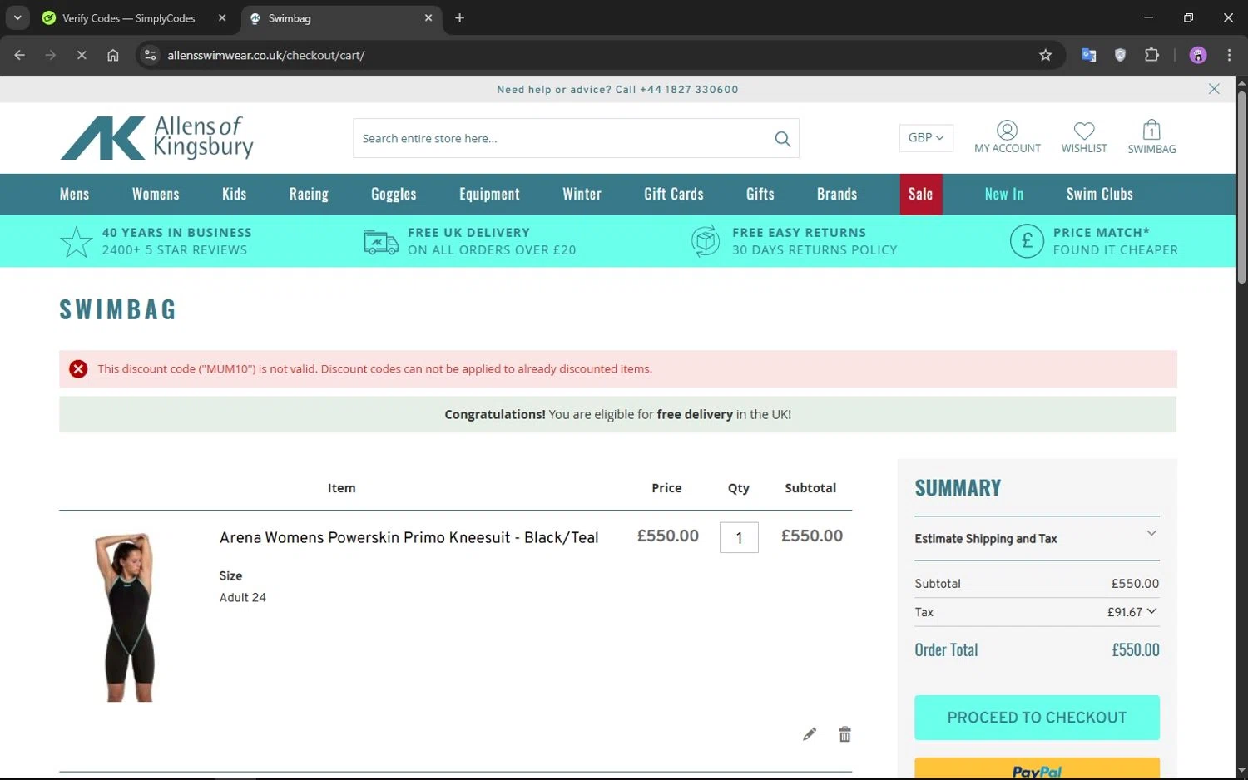Click the star icon for 40 Years in Business
The image size is (1248, 780).
pos(76,242)
